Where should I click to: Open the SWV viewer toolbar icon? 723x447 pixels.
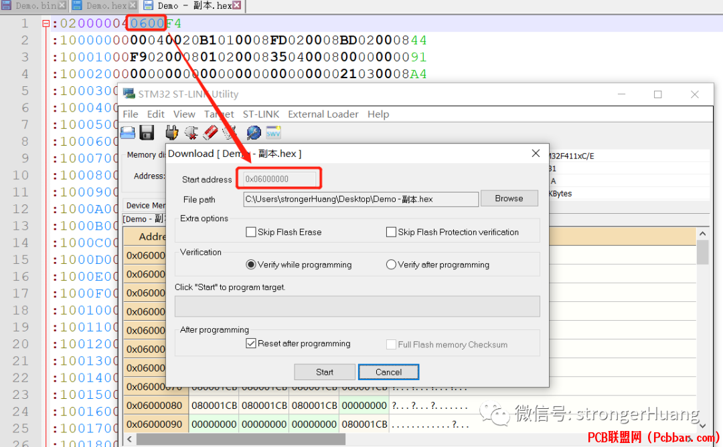[273, 132]
